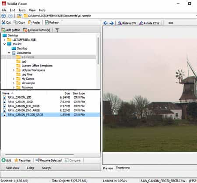Viewport: 197px width, 183px height.
Task: Open Favorites with the star icon
Action: [x=22, y=160]
